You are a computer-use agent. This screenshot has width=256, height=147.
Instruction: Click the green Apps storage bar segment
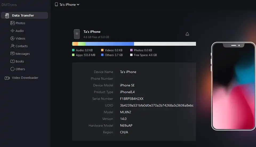pos(81,44)
